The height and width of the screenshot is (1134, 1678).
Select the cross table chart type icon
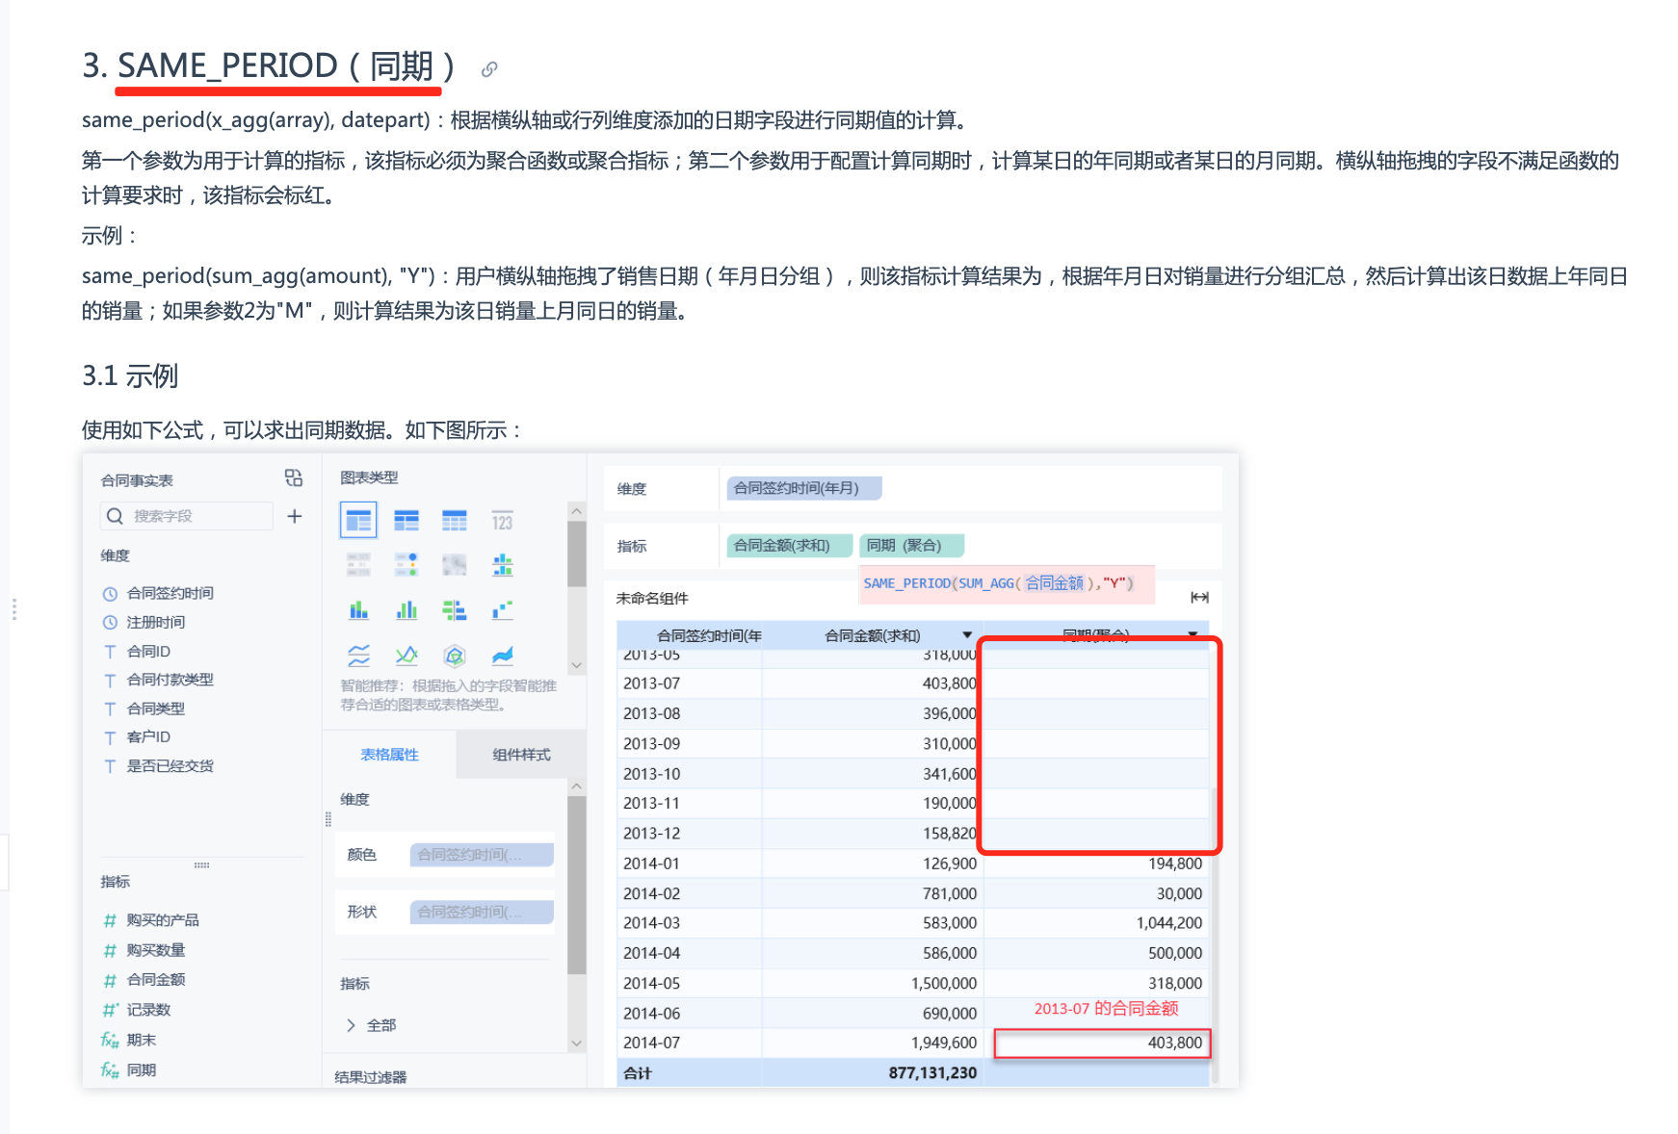tap(406, 521)
